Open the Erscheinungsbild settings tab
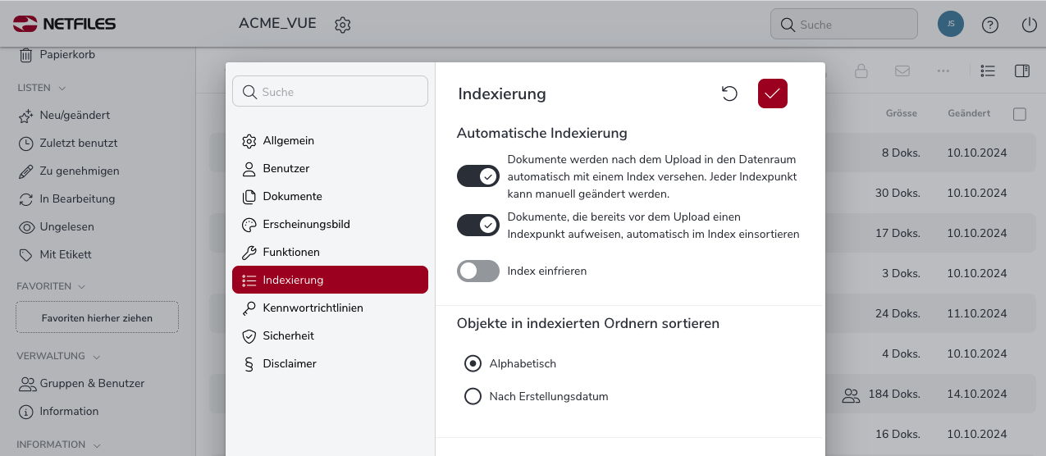1046x456 pixels. (306, 224)
